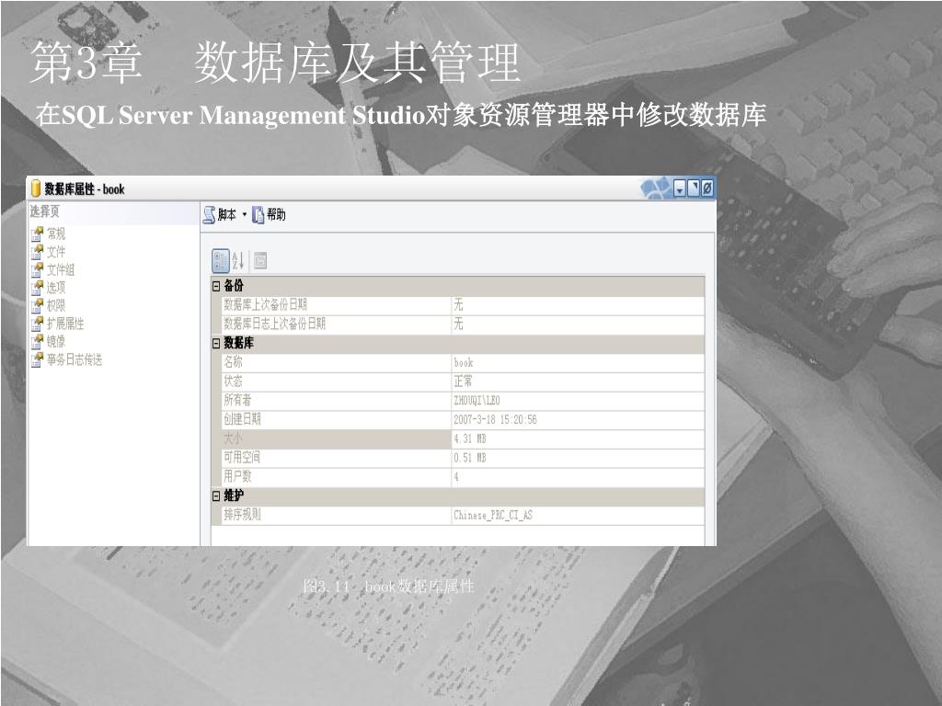Open the 脚本 dropdown arrow
Screen dimensions: 942x706
coord(245,215)
